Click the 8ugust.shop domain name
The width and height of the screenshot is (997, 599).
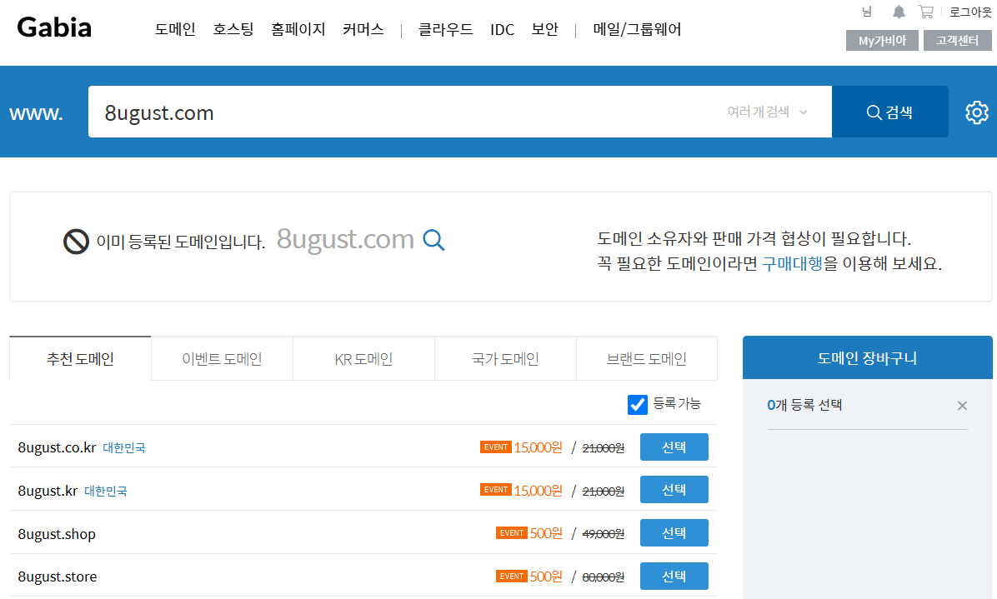pyautogui.click(x=57, y=534)
